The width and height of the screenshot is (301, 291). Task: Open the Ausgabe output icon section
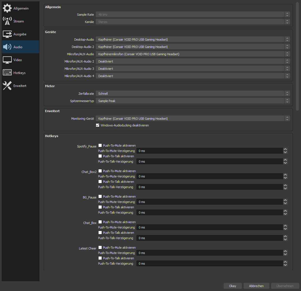tap(7, 34)
